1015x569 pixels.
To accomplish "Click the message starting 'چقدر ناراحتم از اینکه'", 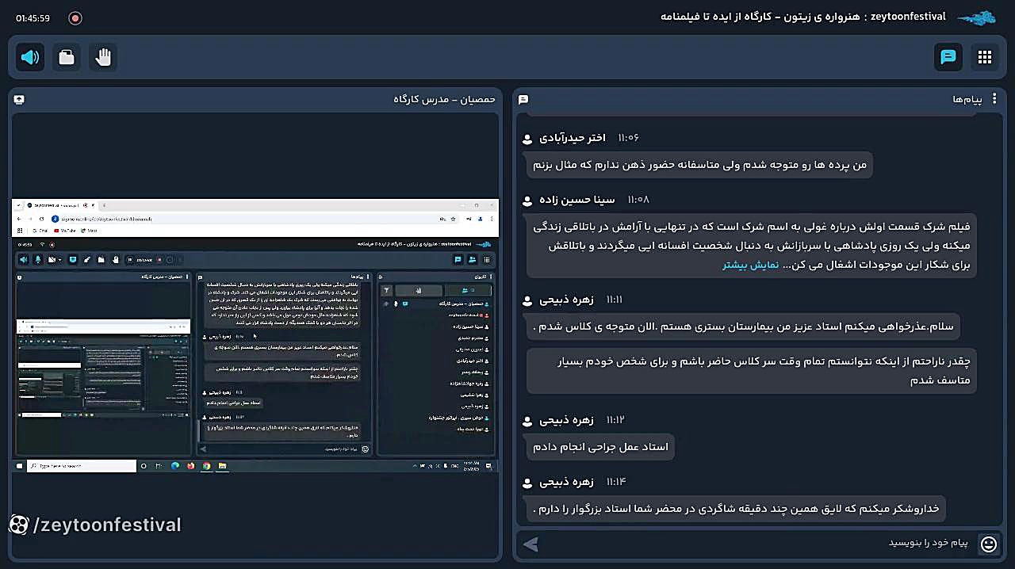I will (752, 371).
